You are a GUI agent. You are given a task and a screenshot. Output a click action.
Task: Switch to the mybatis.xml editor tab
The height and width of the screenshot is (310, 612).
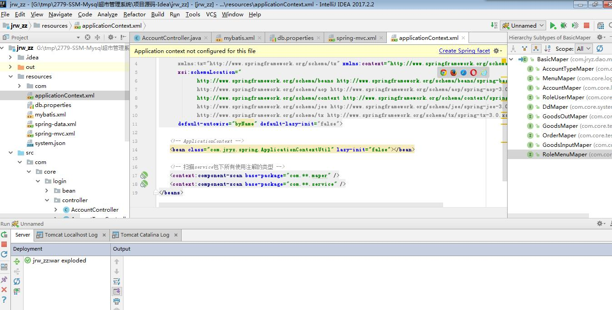(238, 38)
